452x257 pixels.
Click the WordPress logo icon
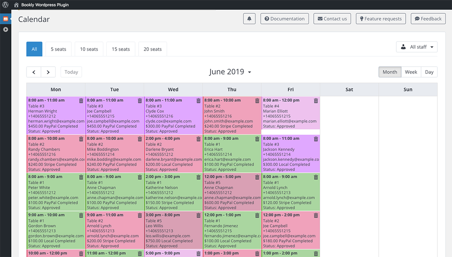5,4
